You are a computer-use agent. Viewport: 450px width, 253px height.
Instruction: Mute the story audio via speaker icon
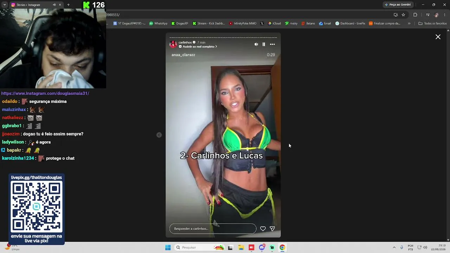click(256, 44)
